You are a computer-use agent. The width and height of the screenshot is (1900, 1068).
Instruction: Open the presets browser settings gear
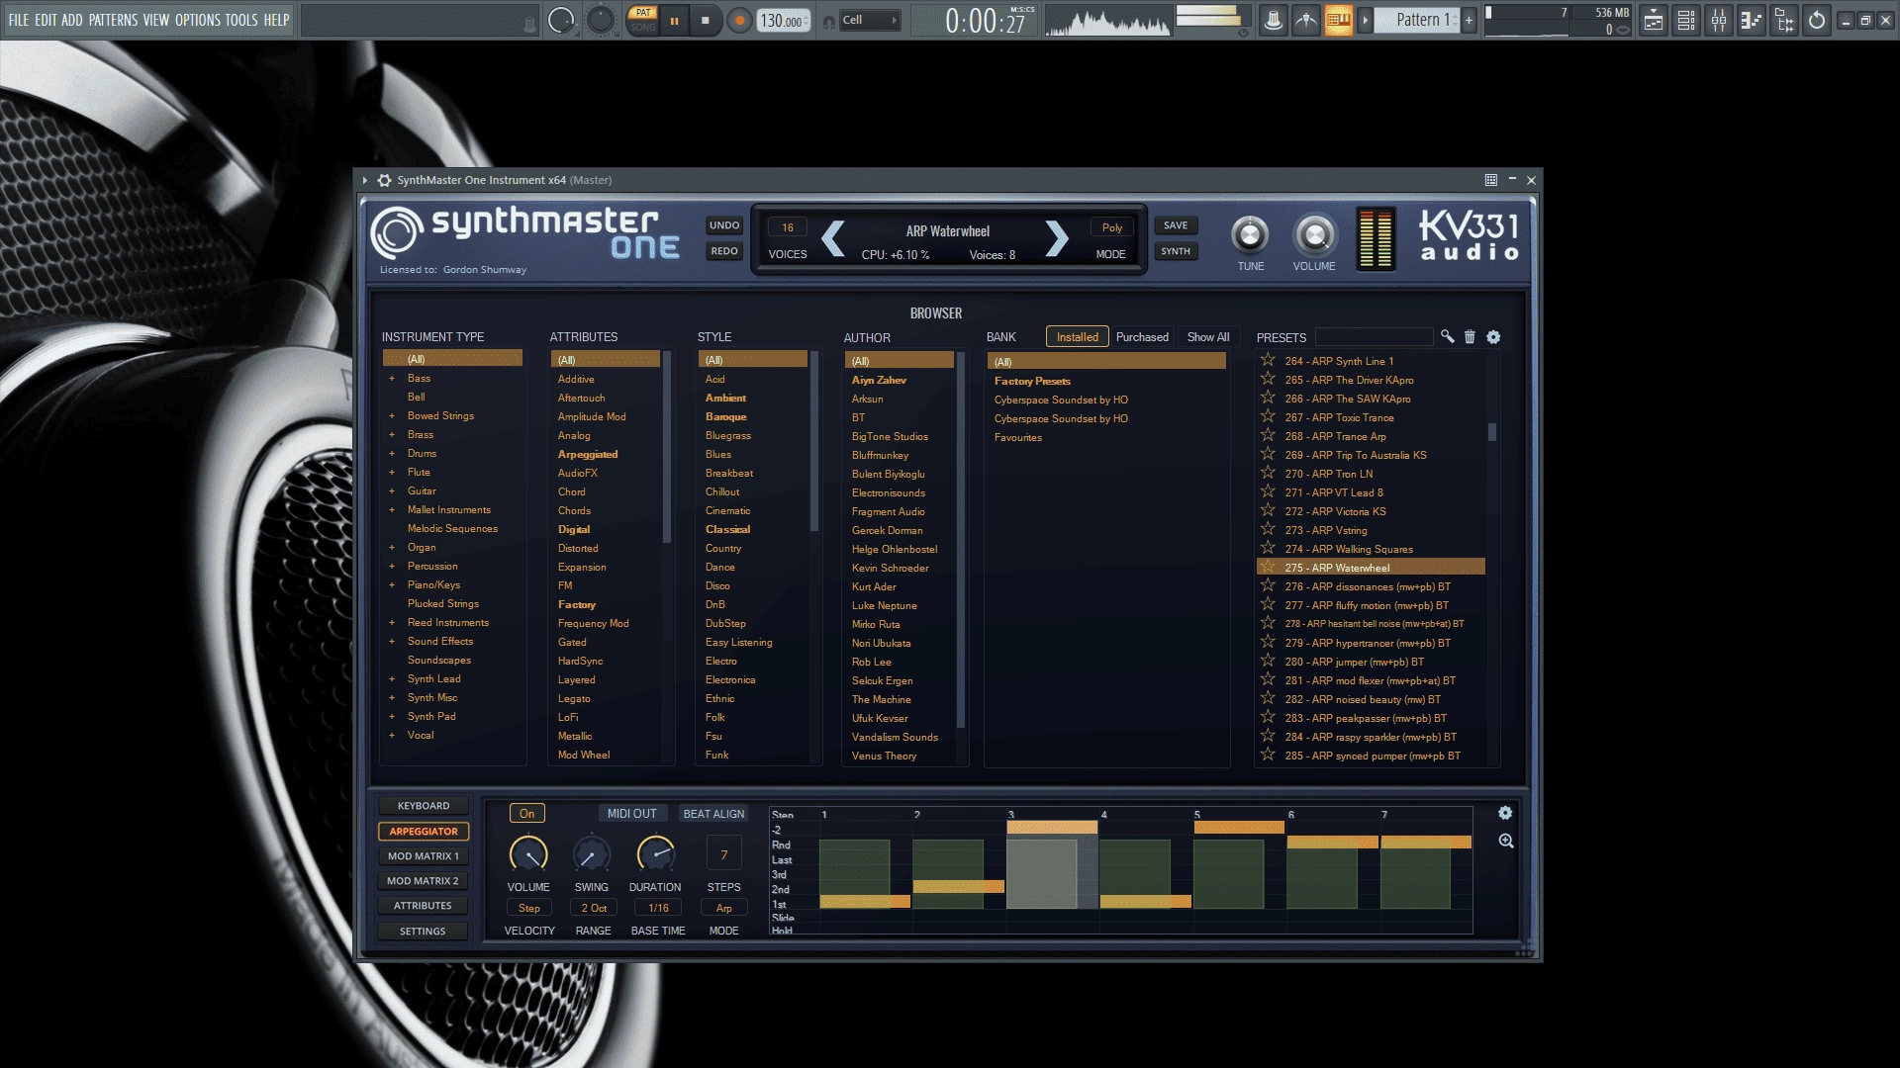1493,337
